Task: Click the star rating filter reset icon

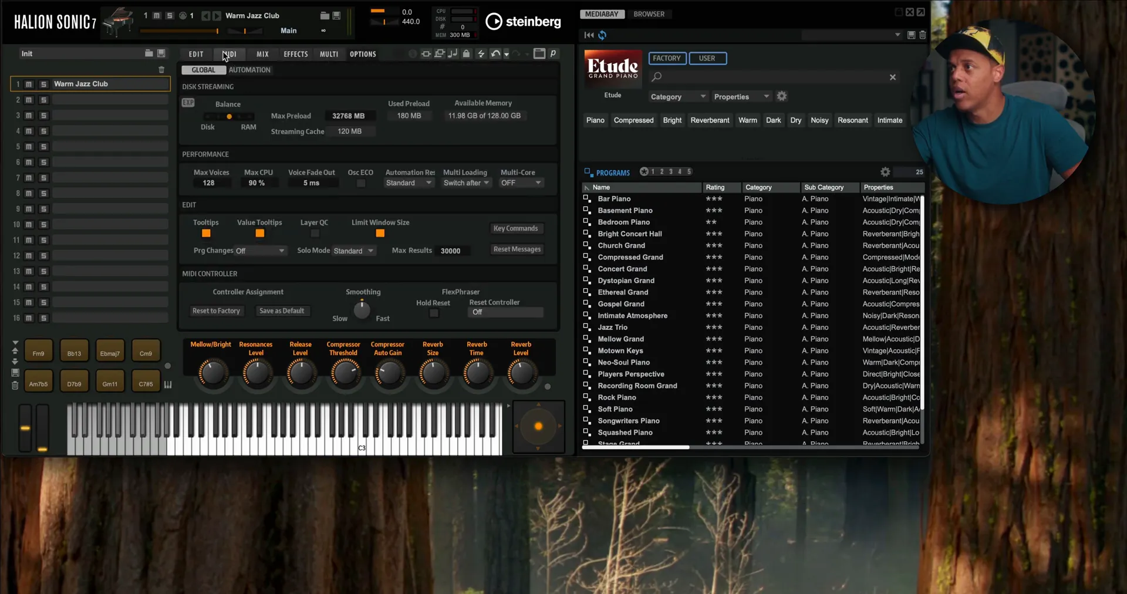Action: (644, 171)
